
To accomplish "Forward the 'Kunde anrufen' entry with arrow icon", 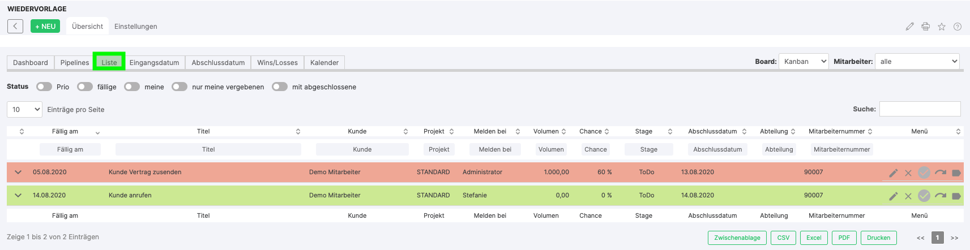I will (940, 196).
